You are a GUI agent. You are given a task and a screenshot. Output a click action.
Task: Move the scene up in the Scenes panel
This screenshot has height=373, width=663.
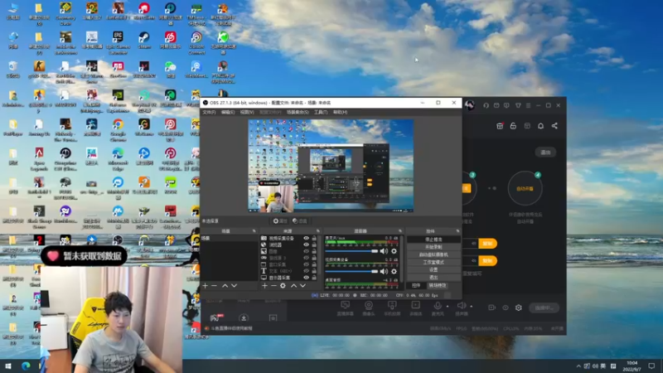(x=225, y=286)
